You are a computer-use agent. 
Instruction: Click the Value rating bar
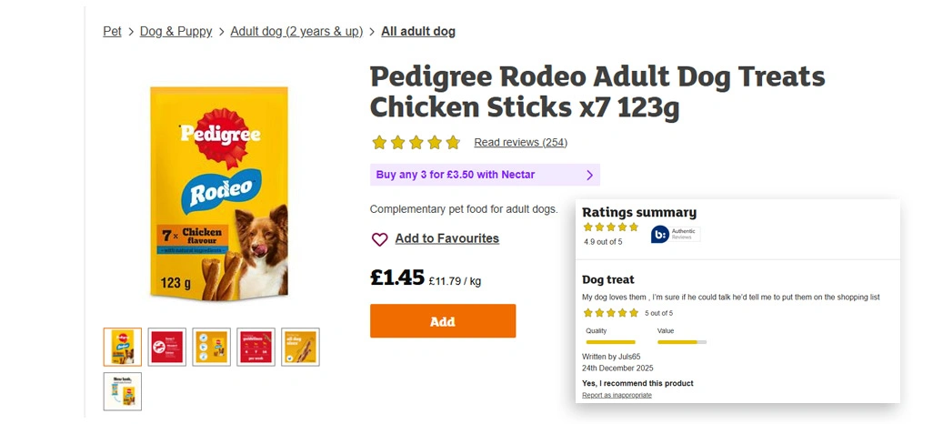[x=681, y=342]
